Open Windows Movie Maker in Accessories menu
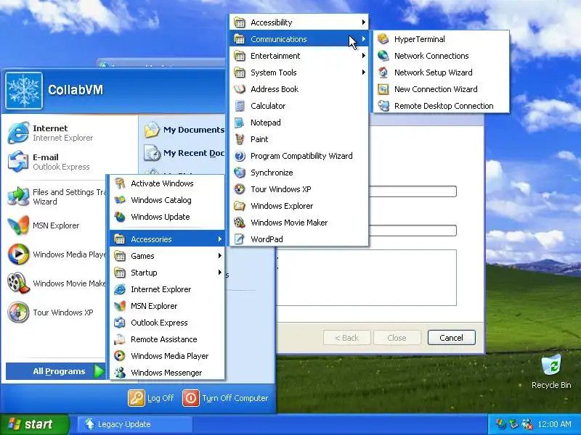This screenshot has width=581, height=435. click(298, 223)
